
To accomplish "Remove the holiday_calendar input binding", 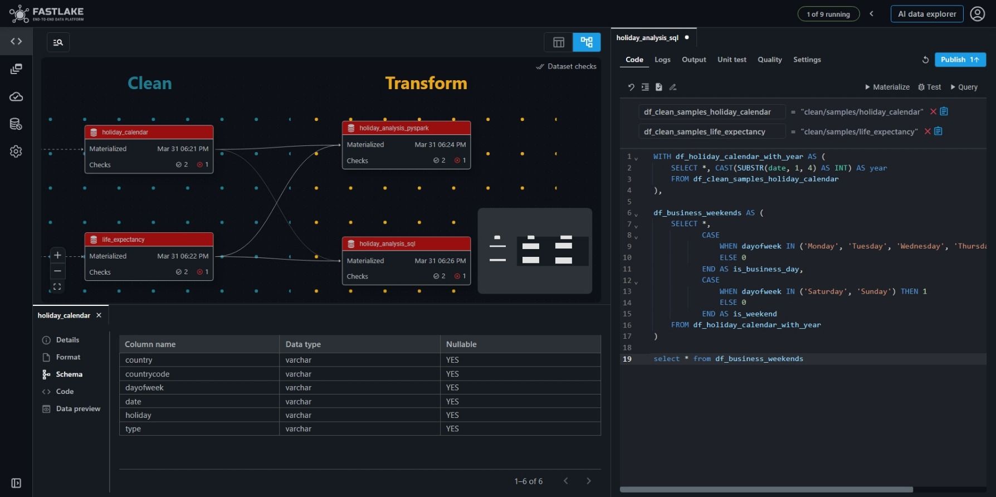I will click(933, 111).
